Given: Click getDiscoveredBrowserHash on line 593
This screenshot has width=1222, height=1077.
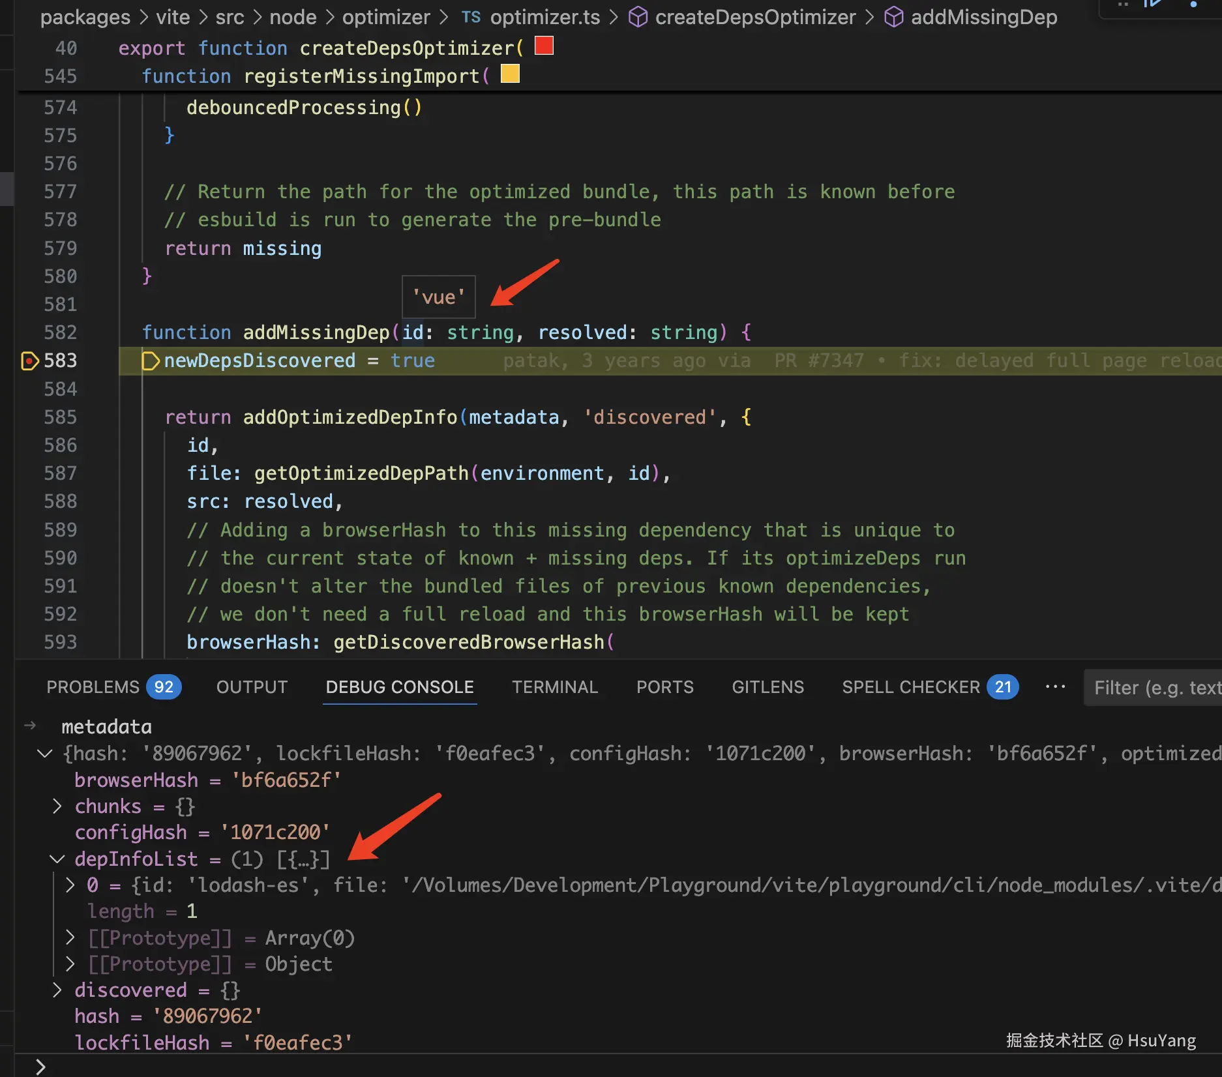Looking at the screenshot, I should [x=469, y=642].
